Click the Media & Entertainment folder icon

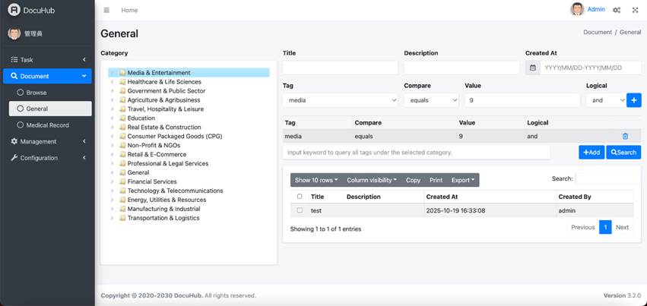coord(122,72)
